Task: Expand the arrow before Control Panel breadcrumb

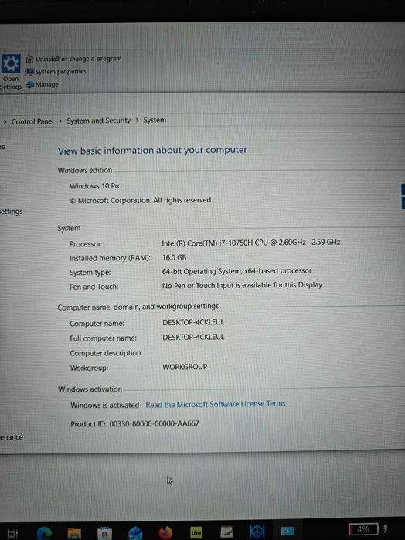Action: (x=5, y=121)
